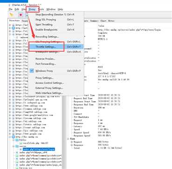Open the Tools menu in menu bar
Image resolution: width=172 pixels, height=169 pixels.
[x=41, y=9]
